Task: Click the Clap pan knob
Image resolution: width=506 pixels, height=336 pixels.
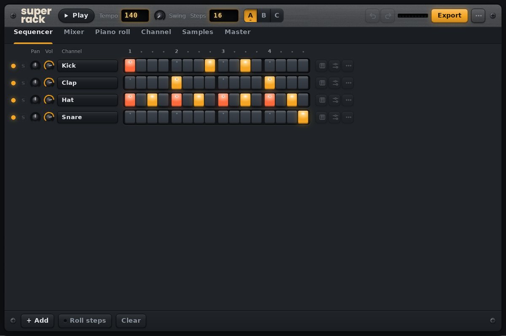Action: 35,83
